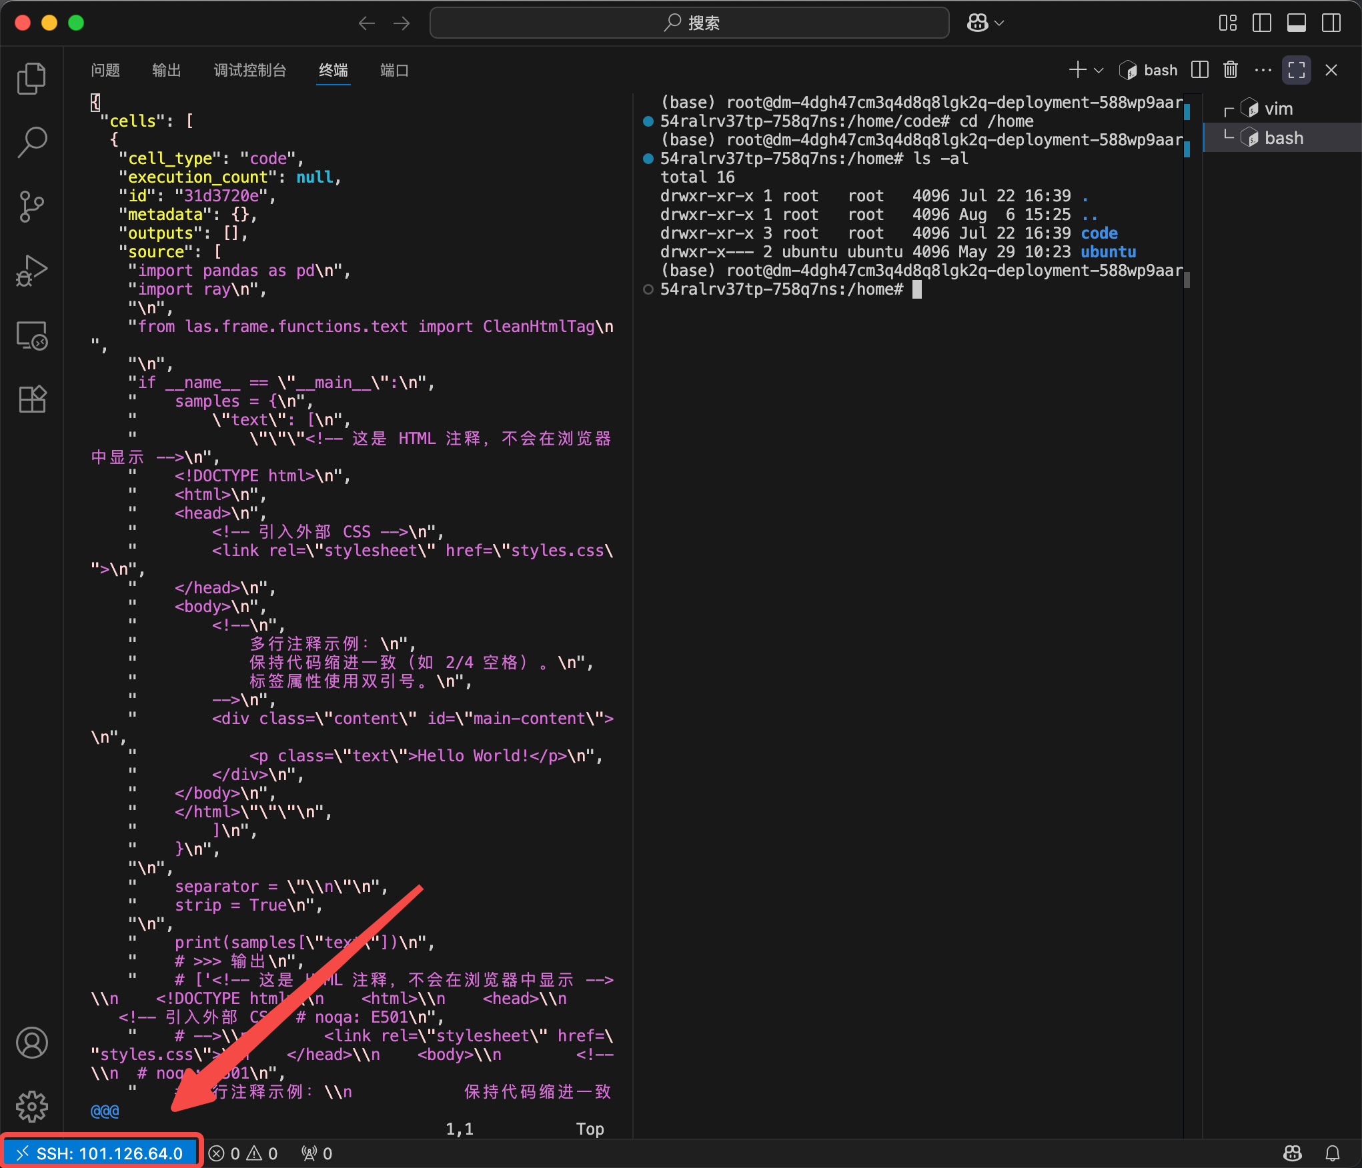Screen dimensions: 1362x1168
Task: Split the terminal pane
Action: tap(1200, 70)
